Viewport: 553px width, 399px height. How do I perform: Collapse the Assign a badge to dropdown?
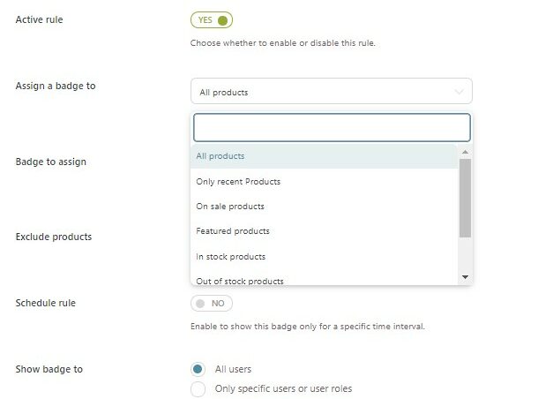[332, 91]
